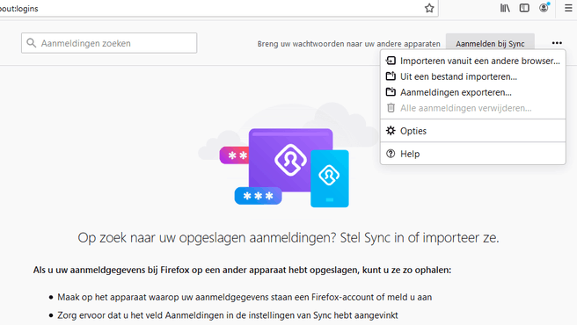Viewport: 577px width, 325px height.
Task: Click bullet text Zorg ervoor dat u het veld
Action: pyautogui.click(x=228, y=315)
